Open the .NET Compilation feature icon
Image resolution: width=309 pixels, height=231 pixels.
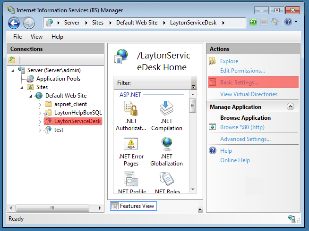[166, 108]
